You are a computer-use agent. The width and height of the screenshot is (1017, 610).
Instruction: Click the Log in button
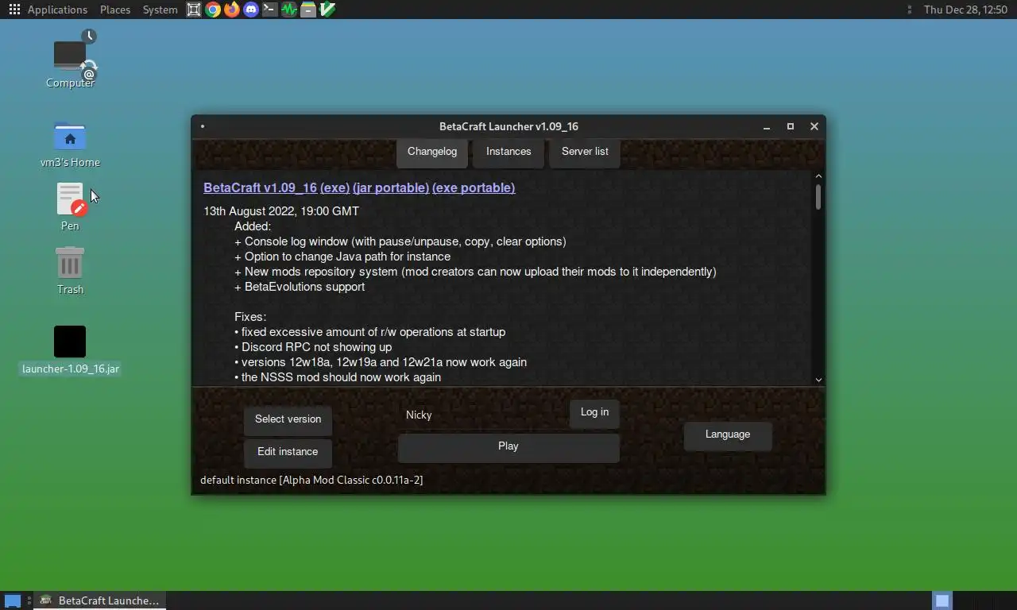coord(594,412)
